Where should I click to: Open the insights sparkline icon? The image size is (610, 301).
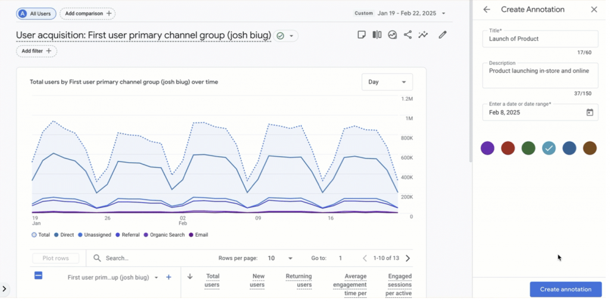click(x=423, y=35)
